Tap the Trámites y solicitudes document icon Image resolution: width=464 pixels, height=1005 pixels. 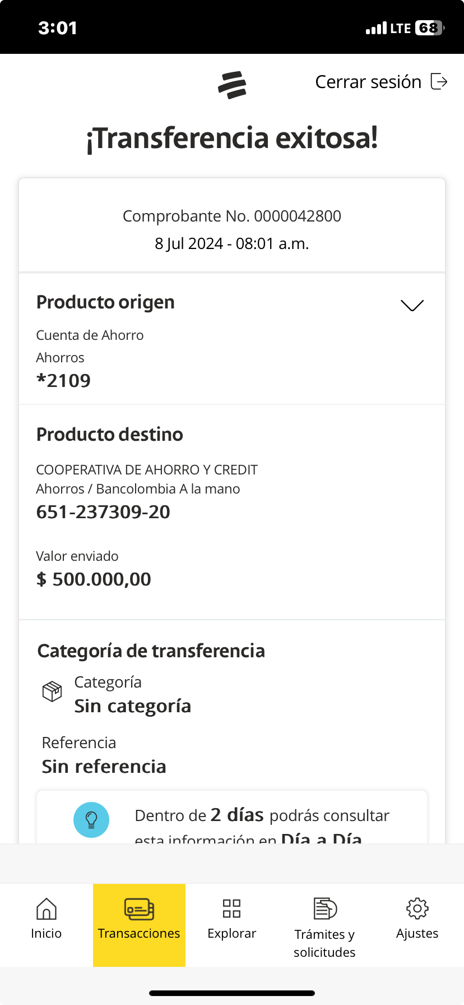click(x=324, y=909)
